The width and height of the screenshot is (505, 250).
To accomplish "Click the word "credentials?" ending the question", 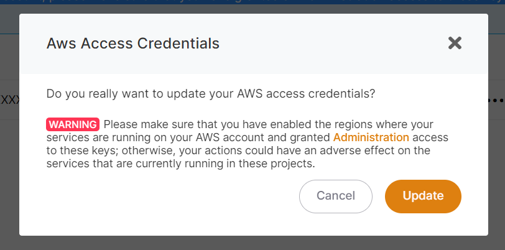I will pyautogui.click(x=343, y=95).
